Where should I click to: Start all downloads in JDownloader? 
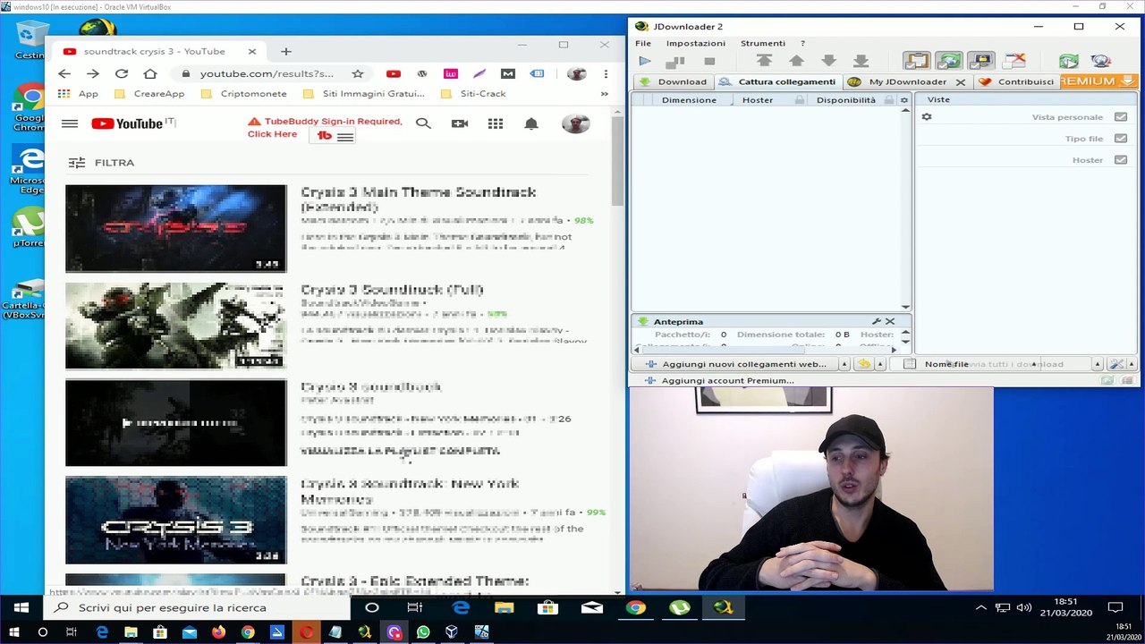(x=645, y=61)
